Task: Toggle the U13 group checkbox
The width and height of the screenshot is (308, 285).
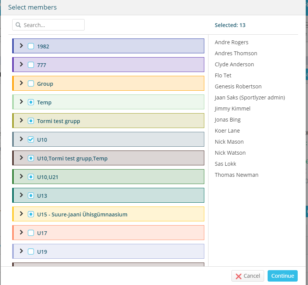Action: [31, 195]
